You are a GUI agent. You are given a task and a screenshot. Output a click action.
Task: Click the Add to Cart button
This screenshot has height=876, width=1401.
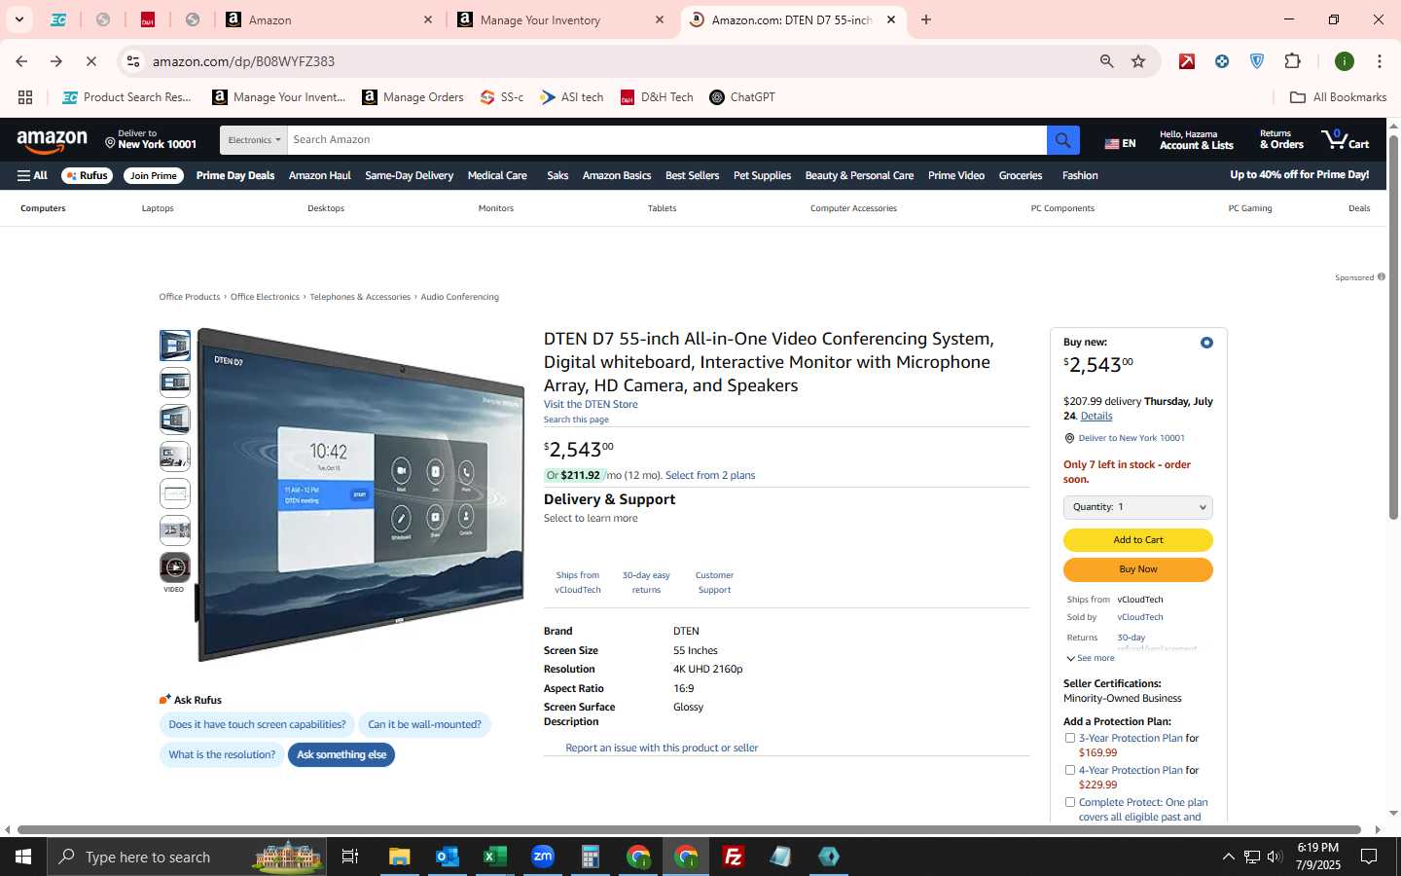[1137, 540]
